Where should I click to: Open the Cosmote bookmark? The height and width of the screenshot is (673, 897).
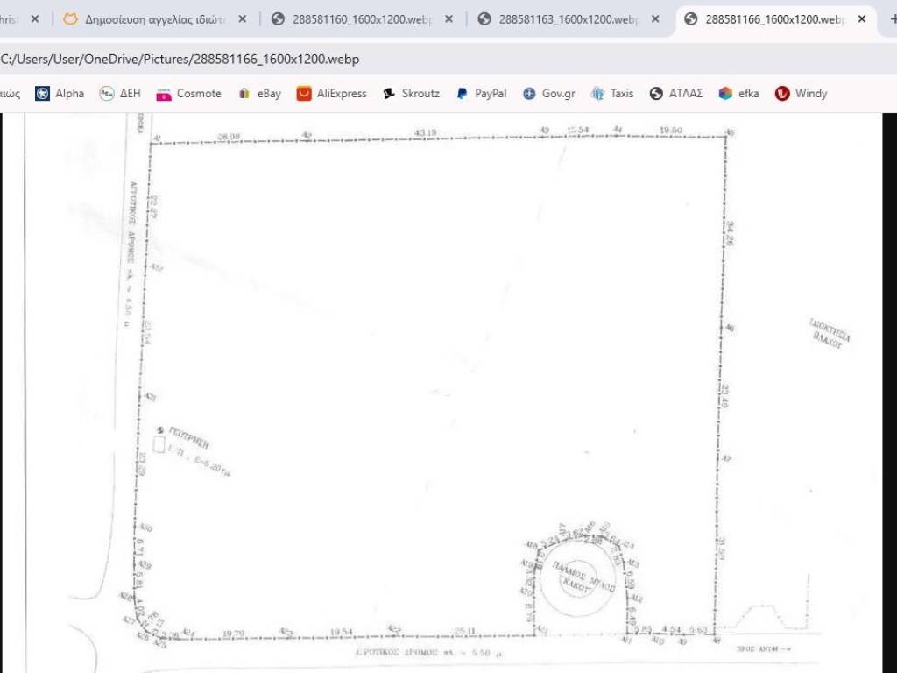[x=188, y=94]
